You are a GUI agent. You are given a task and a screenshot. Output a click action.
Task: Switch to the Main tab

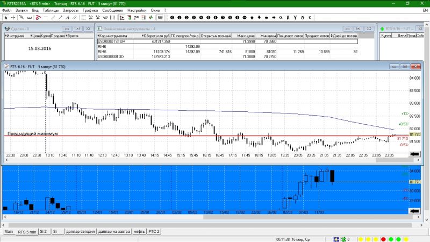click(9, 231)
